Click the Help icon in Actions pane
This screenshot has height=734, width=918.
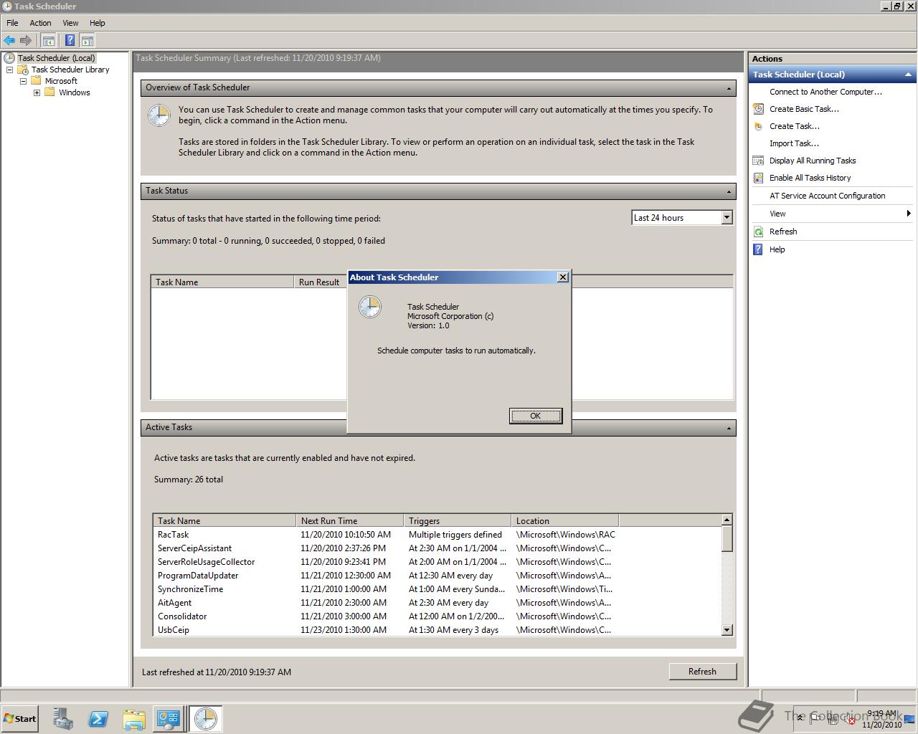click(758, 249)
